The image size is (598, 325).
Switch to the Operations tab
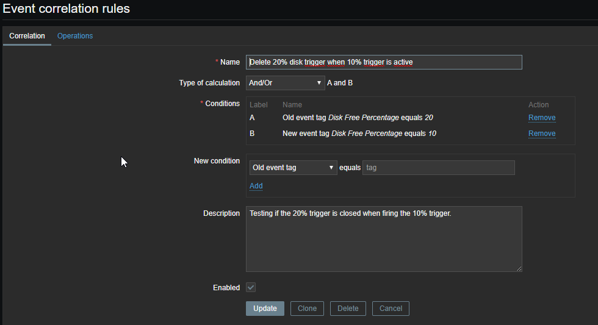tap(75, 36)
